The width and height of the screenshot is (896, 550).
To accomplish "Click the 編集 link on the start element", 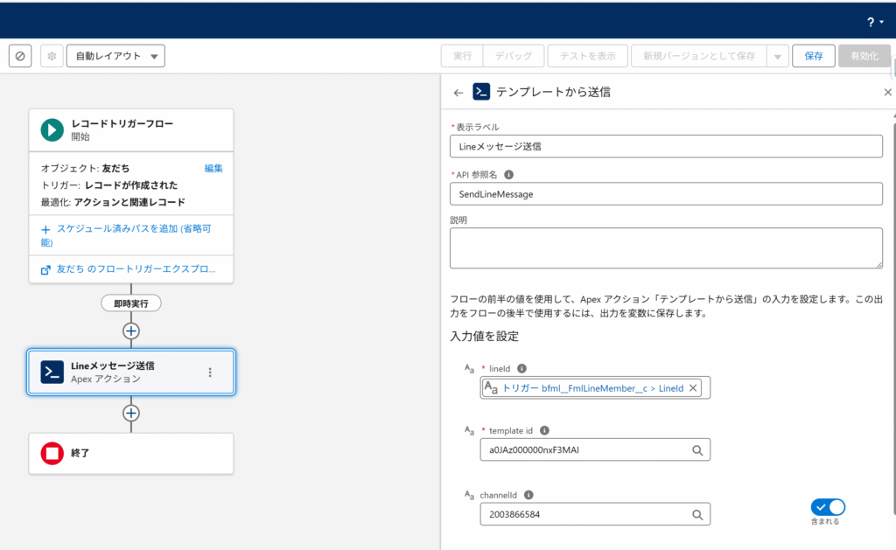I will pos(213,168).
